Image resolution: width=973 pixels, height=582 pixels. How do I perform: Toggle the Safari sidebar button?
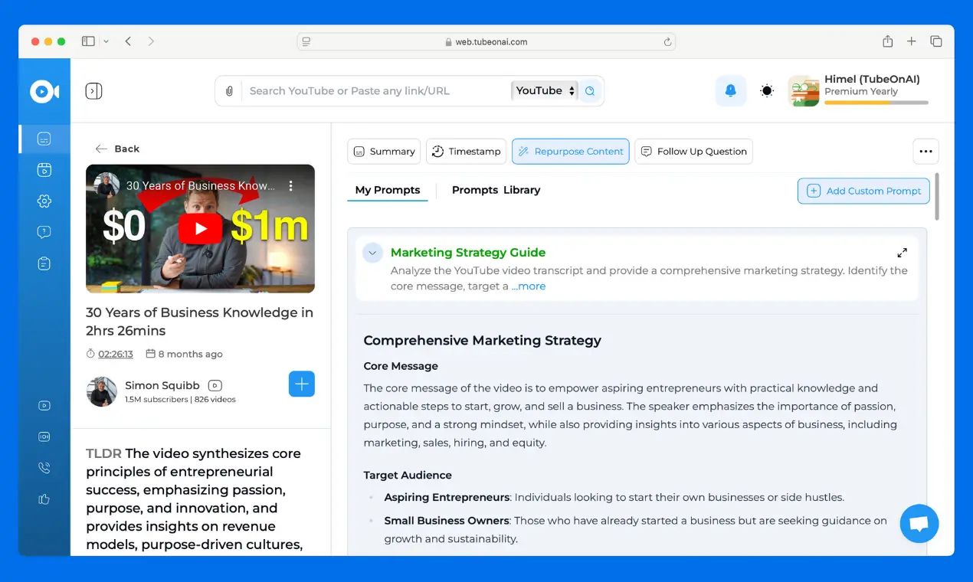click(88, 41)
